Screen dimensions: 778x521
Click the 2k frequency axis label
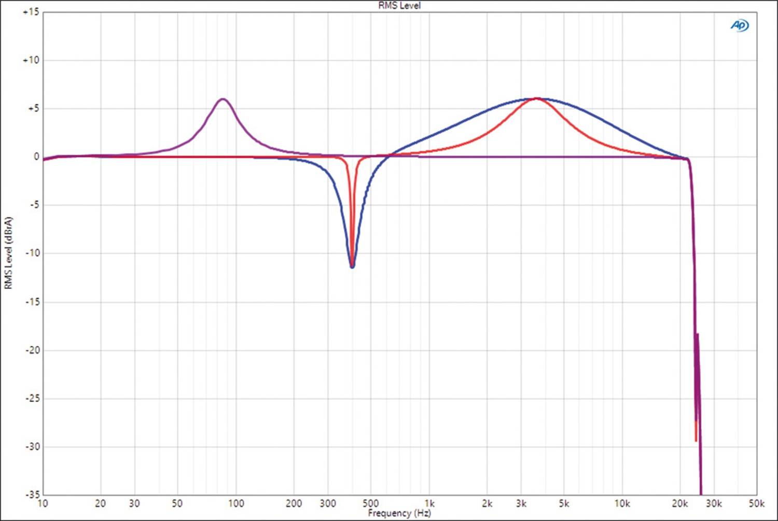[487, 503]
